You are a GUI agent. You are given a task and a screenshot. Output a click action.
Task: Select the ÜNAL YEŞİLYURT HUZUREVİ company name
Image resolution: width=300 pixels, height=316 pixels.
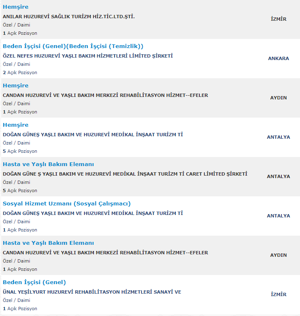click(x=92, y=292)
